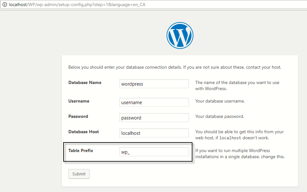Click the Password label
Image resolution: width=307 pixels, height=192 pixels.
point(78,116)
